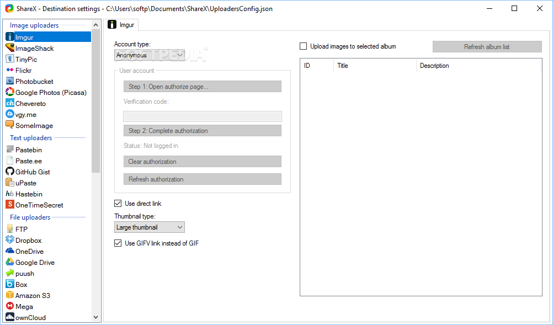Screen dimensions: 553x325
Task: Choose the ImageShack uploader icon
Action: click(x=10, y=48)
